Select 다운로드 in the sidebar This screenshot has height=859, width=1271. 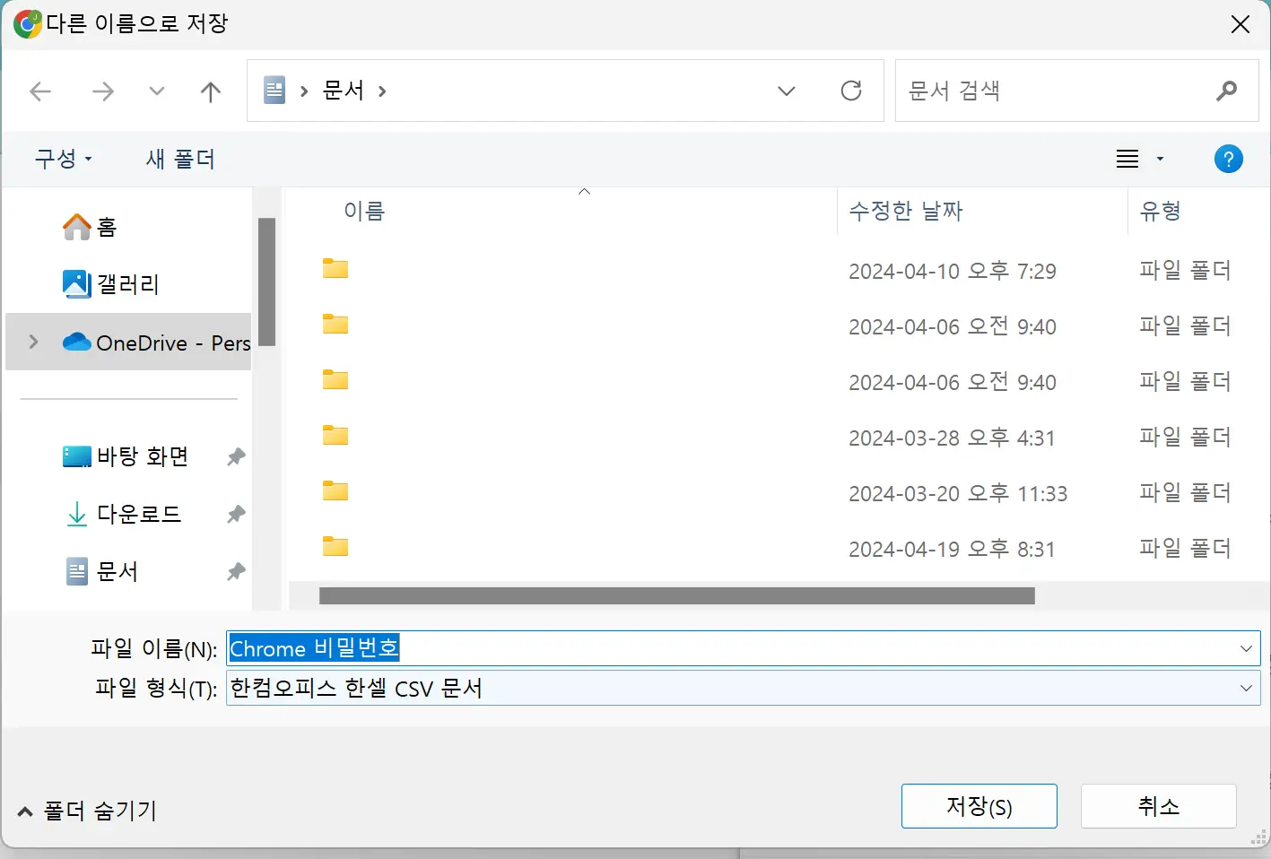pyautogui.click(x=138, y=514)
